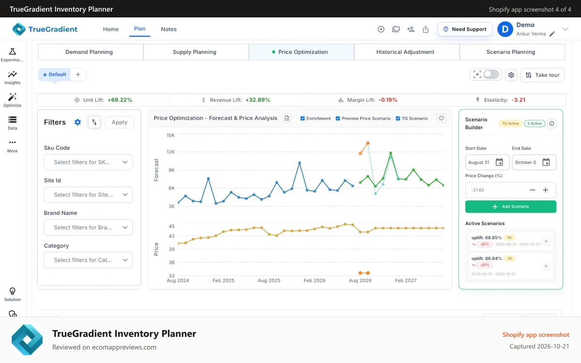Click the -21% badge in first scenario
The width and height of the screenshot is (581, 363).
pos(485,244)
